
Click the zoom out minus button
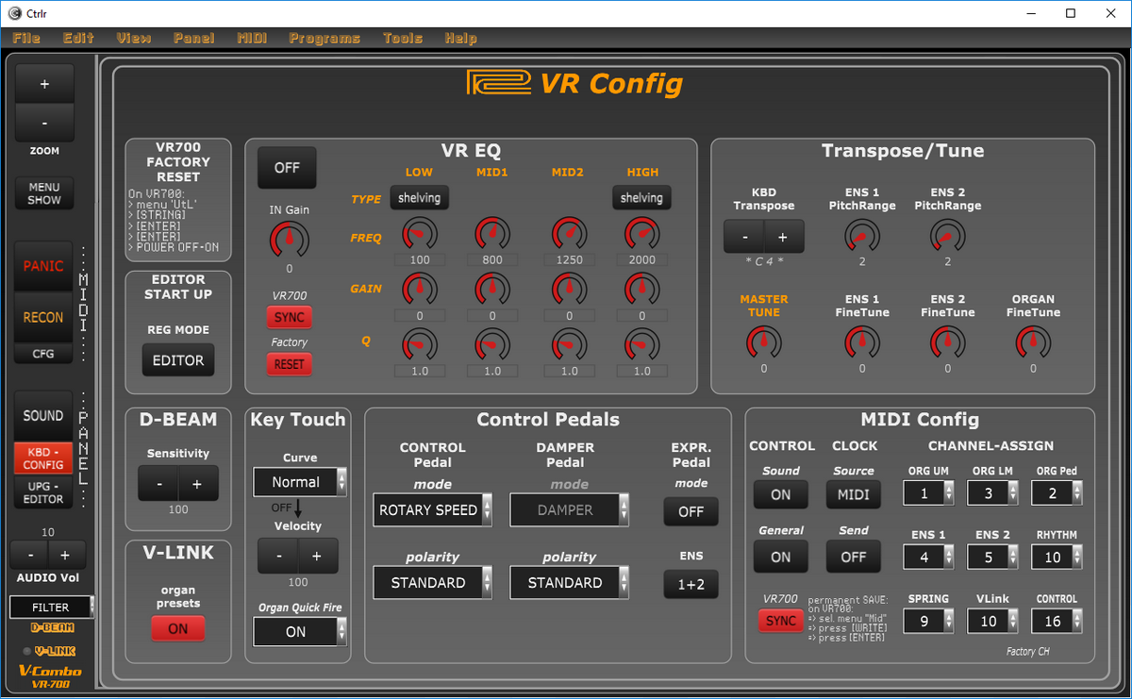coord(43,123)
